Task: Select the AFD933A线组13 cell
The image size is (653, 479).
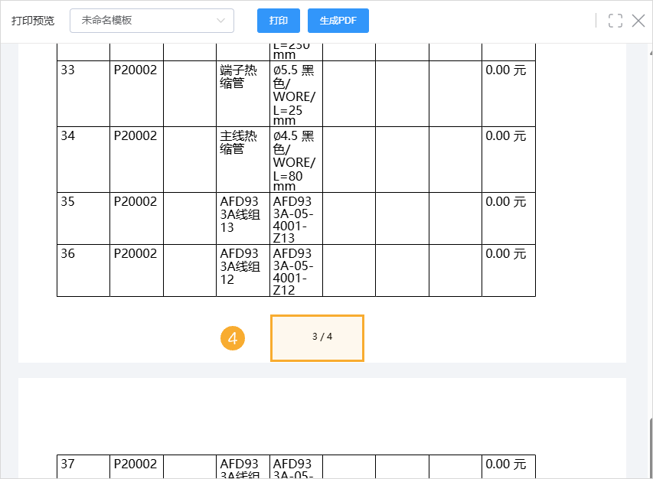Action: tap(238, 217)
